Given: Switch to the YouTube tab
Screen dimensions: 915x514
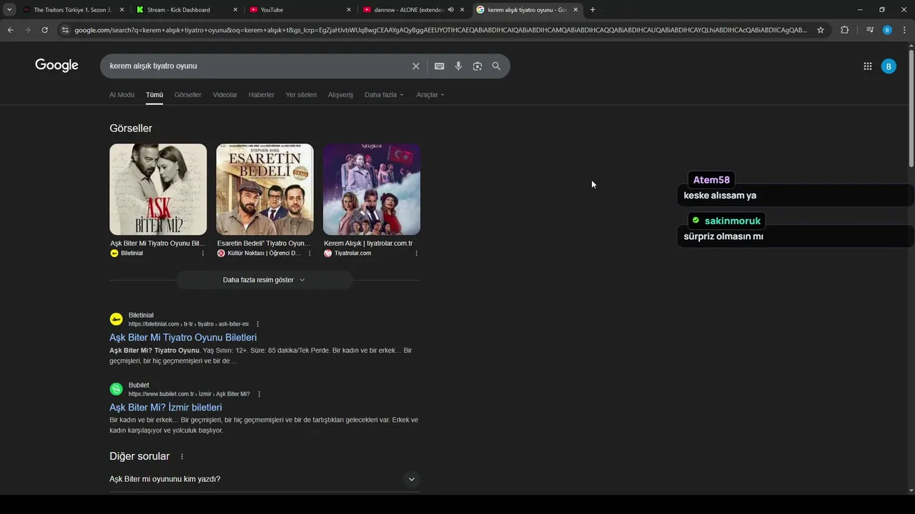Looking at the screenshot, I should pos(300,10).
